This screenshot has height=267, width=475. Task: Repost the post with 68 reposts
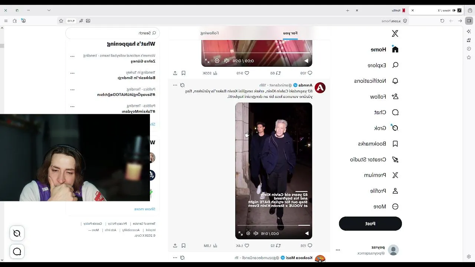click(275, 73)
